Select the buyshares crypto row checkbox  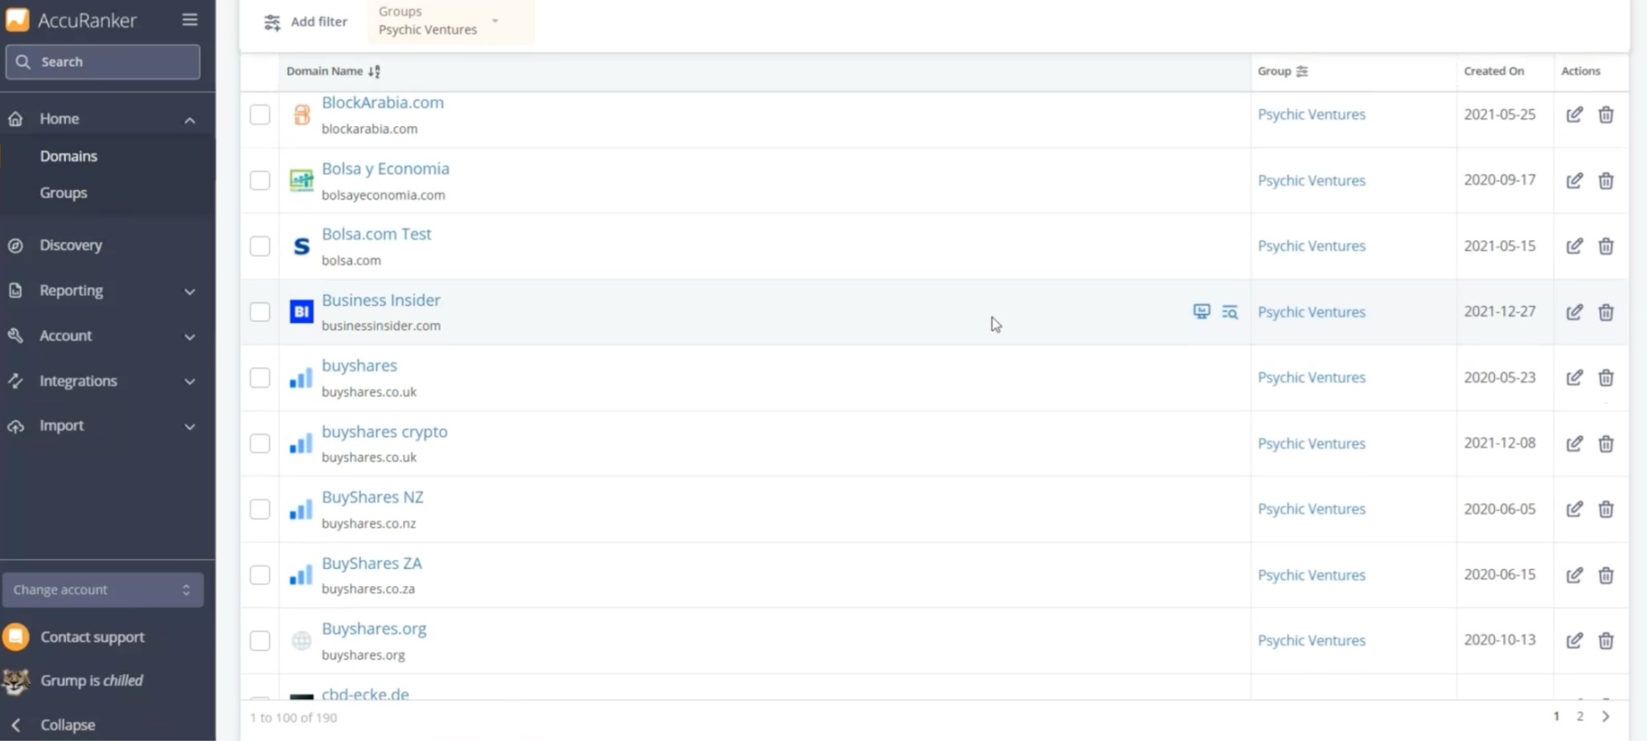[260, 443]
